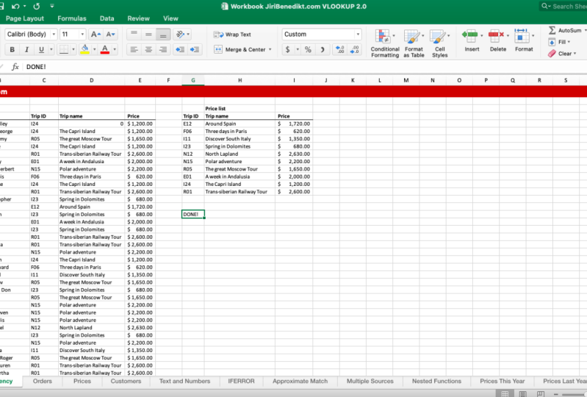Align text to the bottom
This screenshot has height=397, width=587.
(x=163, y=34)
